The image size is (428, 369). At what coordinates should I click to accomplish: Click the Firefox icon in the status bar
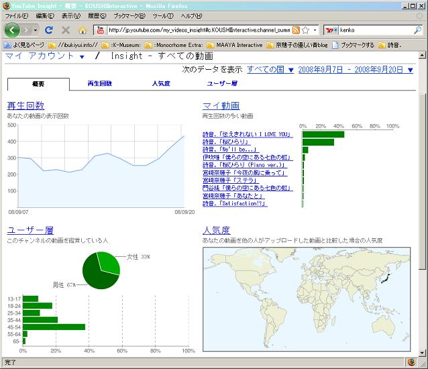[411, 362]
